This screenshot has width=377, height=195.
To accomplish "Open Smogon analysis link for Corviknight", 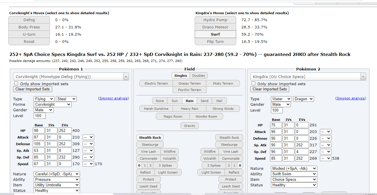I will [114, 99].
